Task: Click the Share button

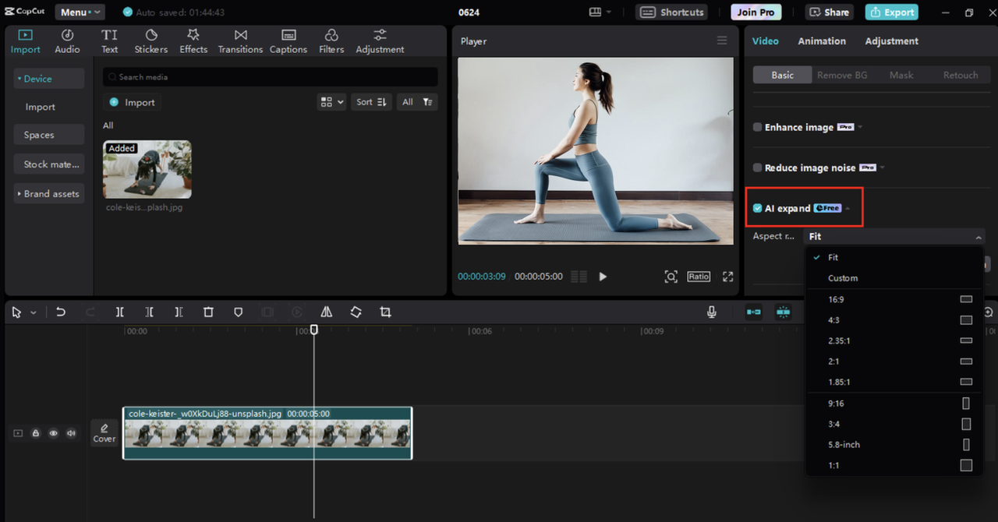Action: 830,12
